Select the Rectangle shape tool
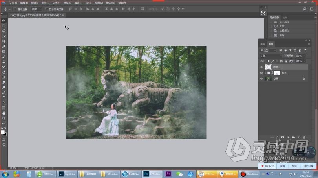Image resolution: width=318 pixels, height=178 pixels. point(4,108)
